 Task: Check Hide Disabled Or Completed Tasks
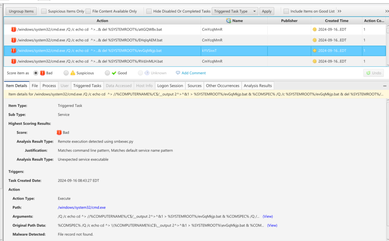[x=149, y=11]
